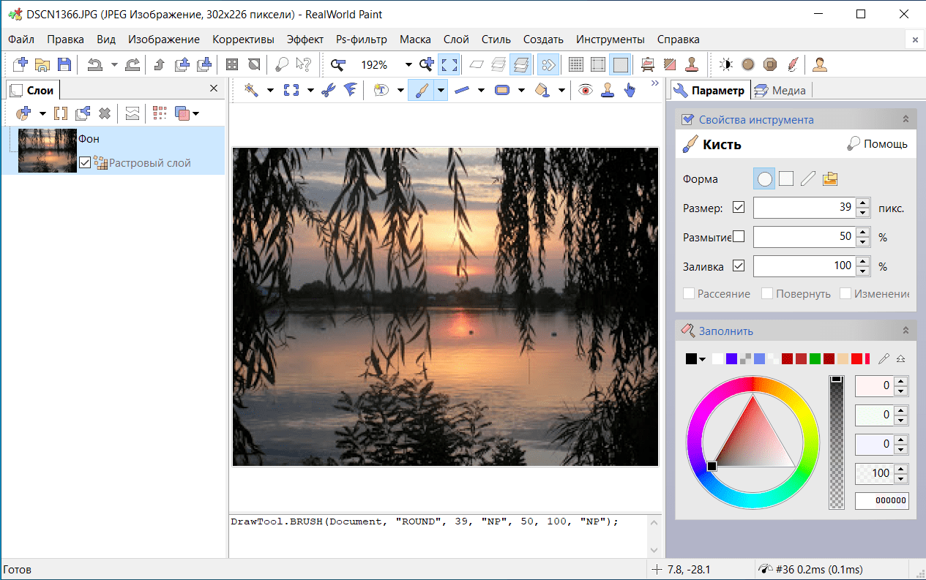Pick color with the eyedropper icon
The width and height of the screenshot is (926, 580).
click(x=884, y=358)
